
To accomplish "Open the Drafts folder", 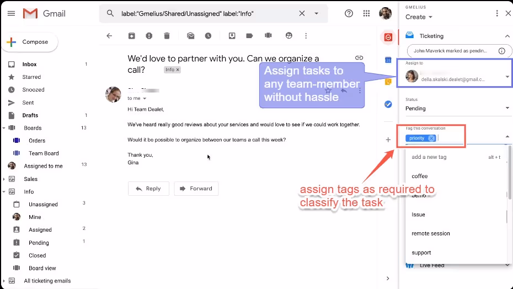I will click(30, 115).
